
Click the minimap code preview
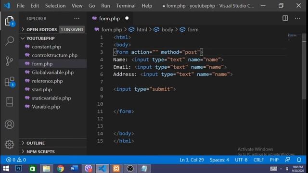point(292,37)
